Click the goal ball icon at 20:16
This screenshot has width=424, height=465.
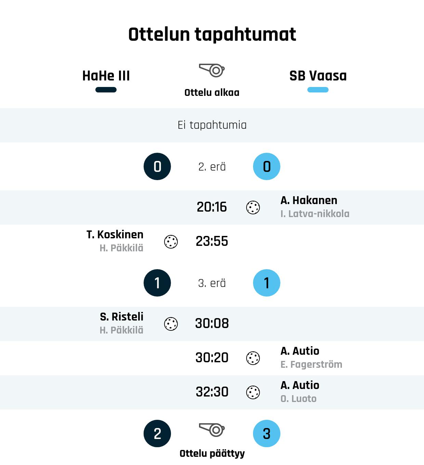coord(253,208)
